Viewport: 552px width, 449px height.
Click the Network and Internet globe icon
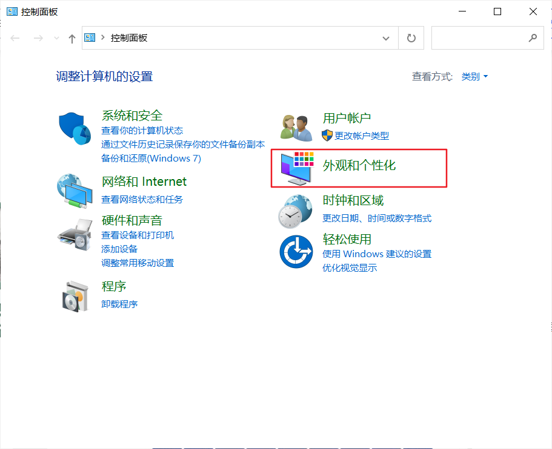click(x=75, y=191)
